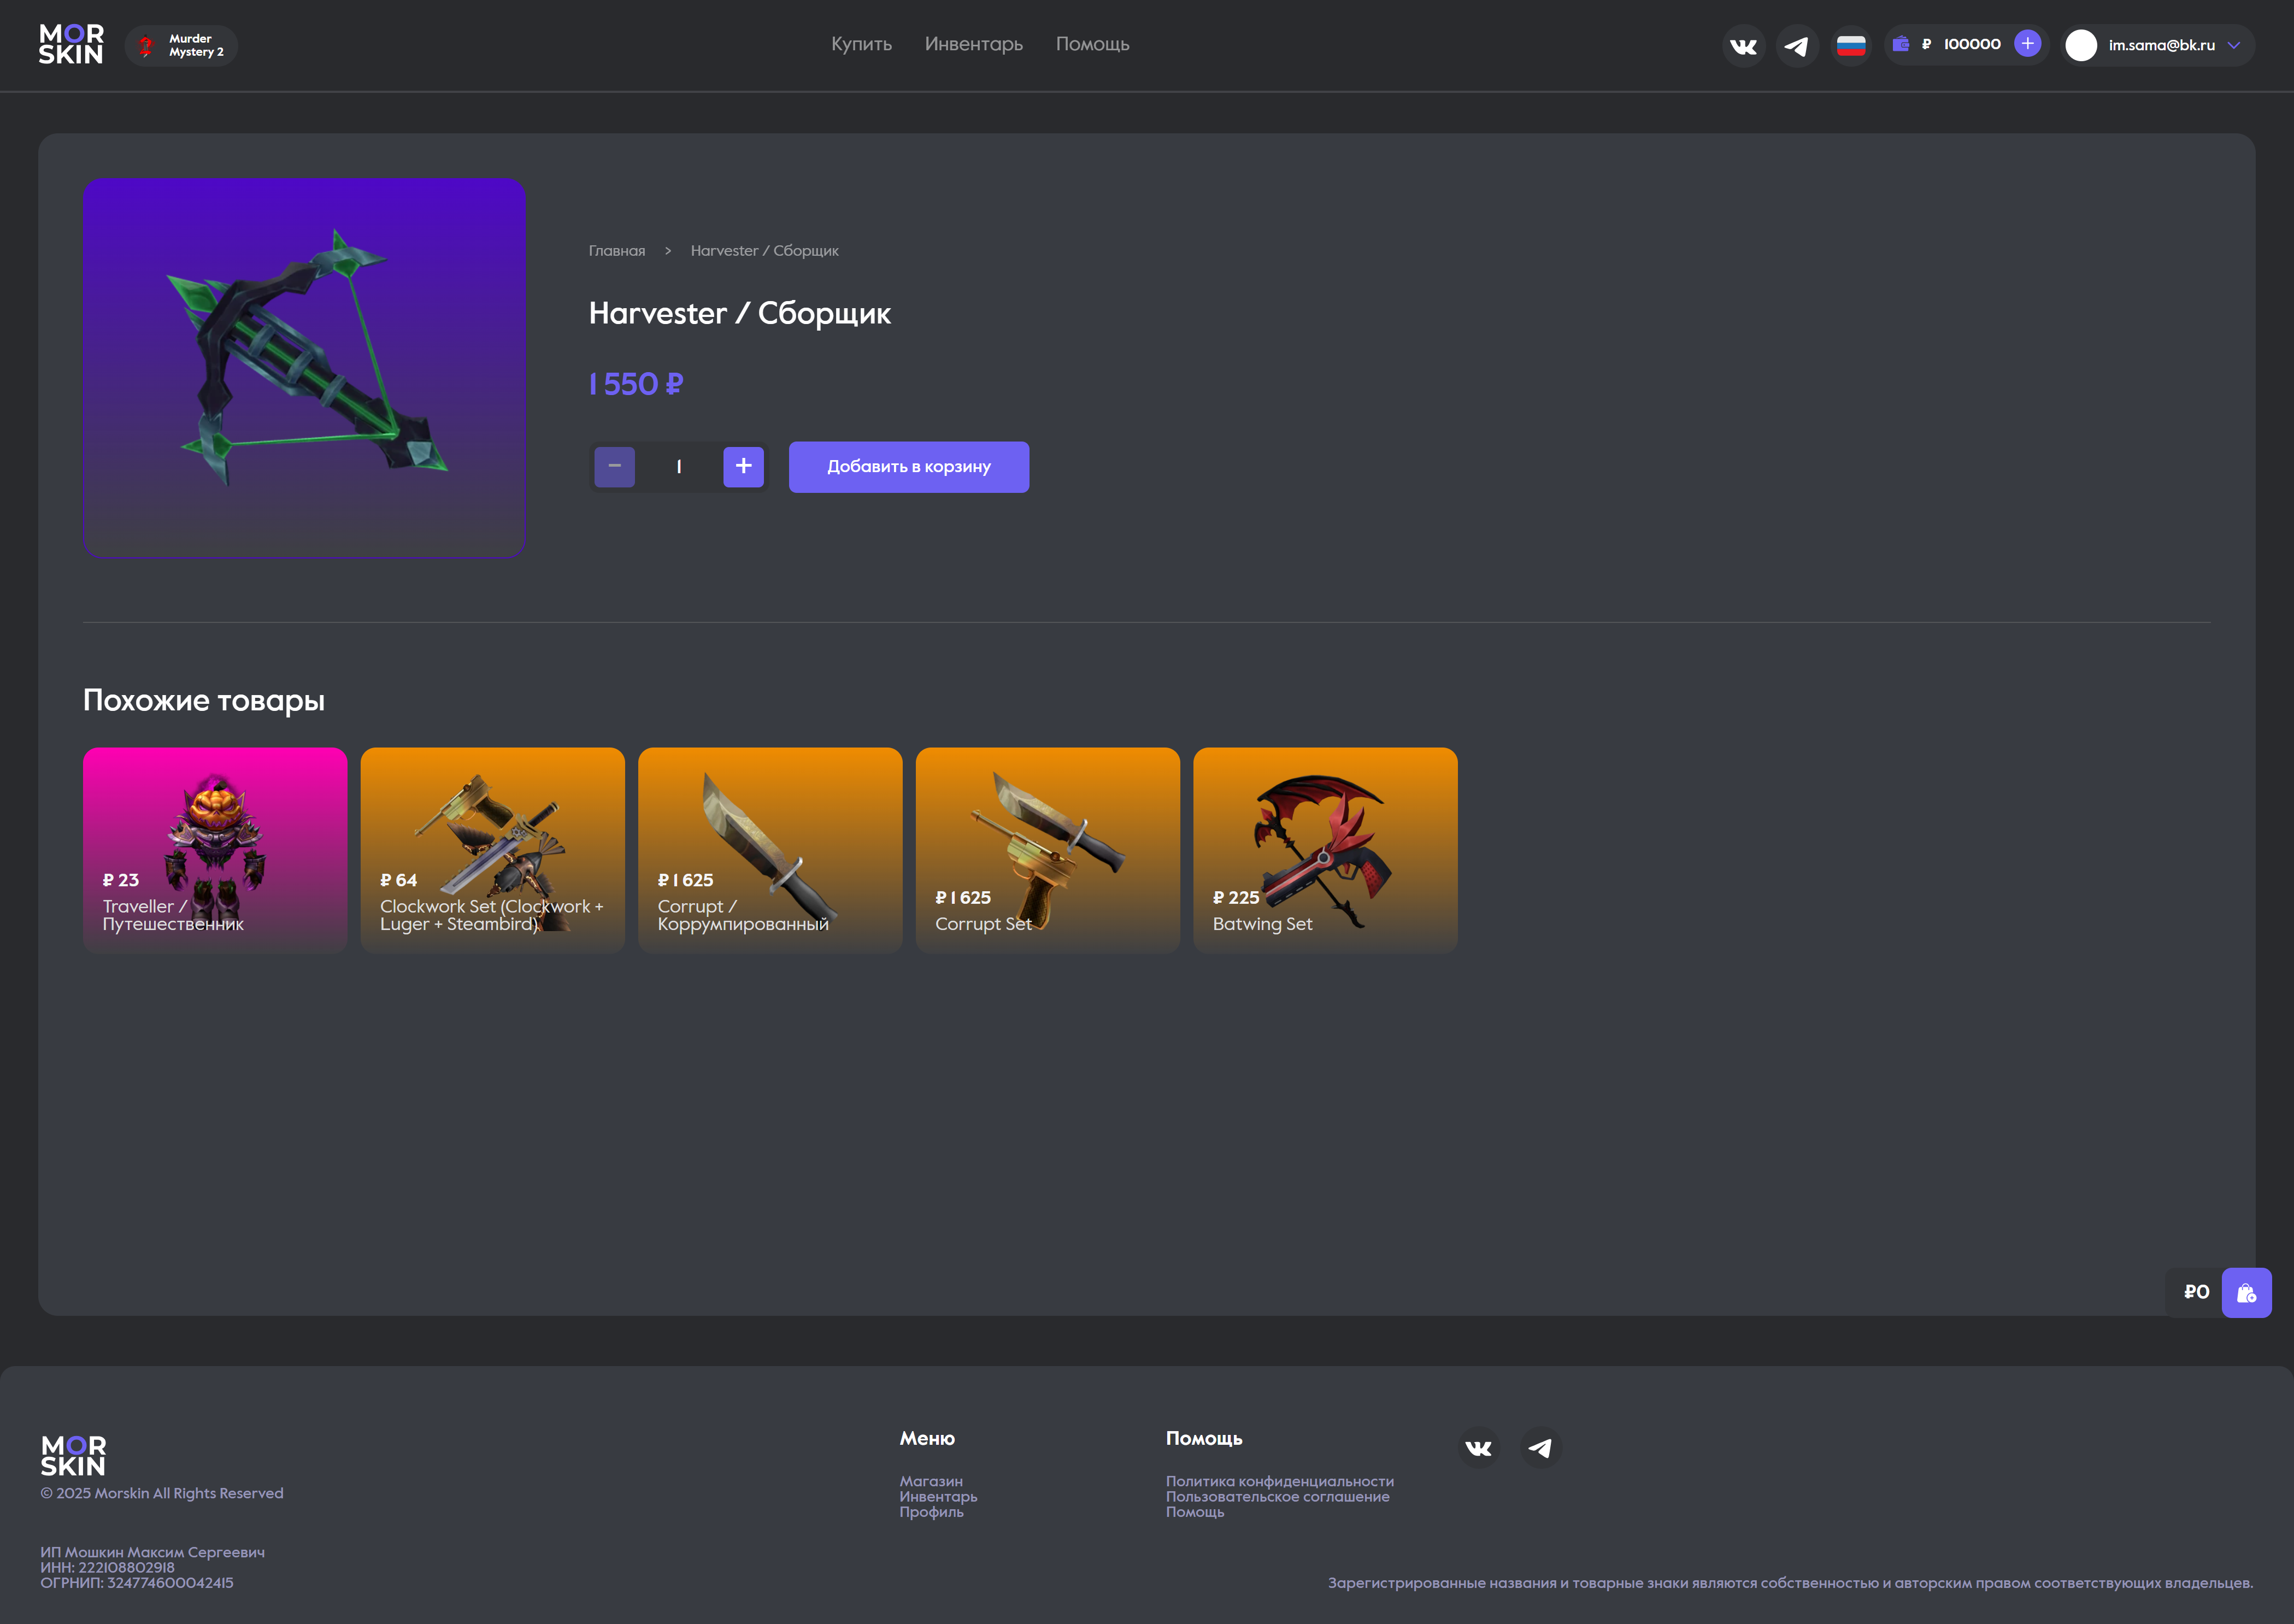
Task: Decrease quantity with the minus button
Action: 614,467
